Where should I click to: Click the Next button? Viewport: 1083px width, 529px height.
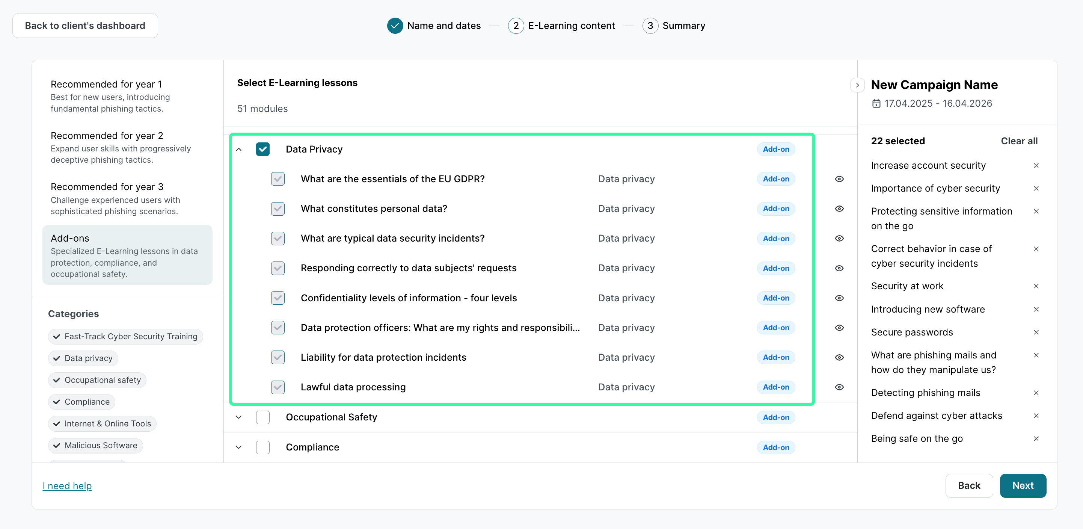point(1023,485)
